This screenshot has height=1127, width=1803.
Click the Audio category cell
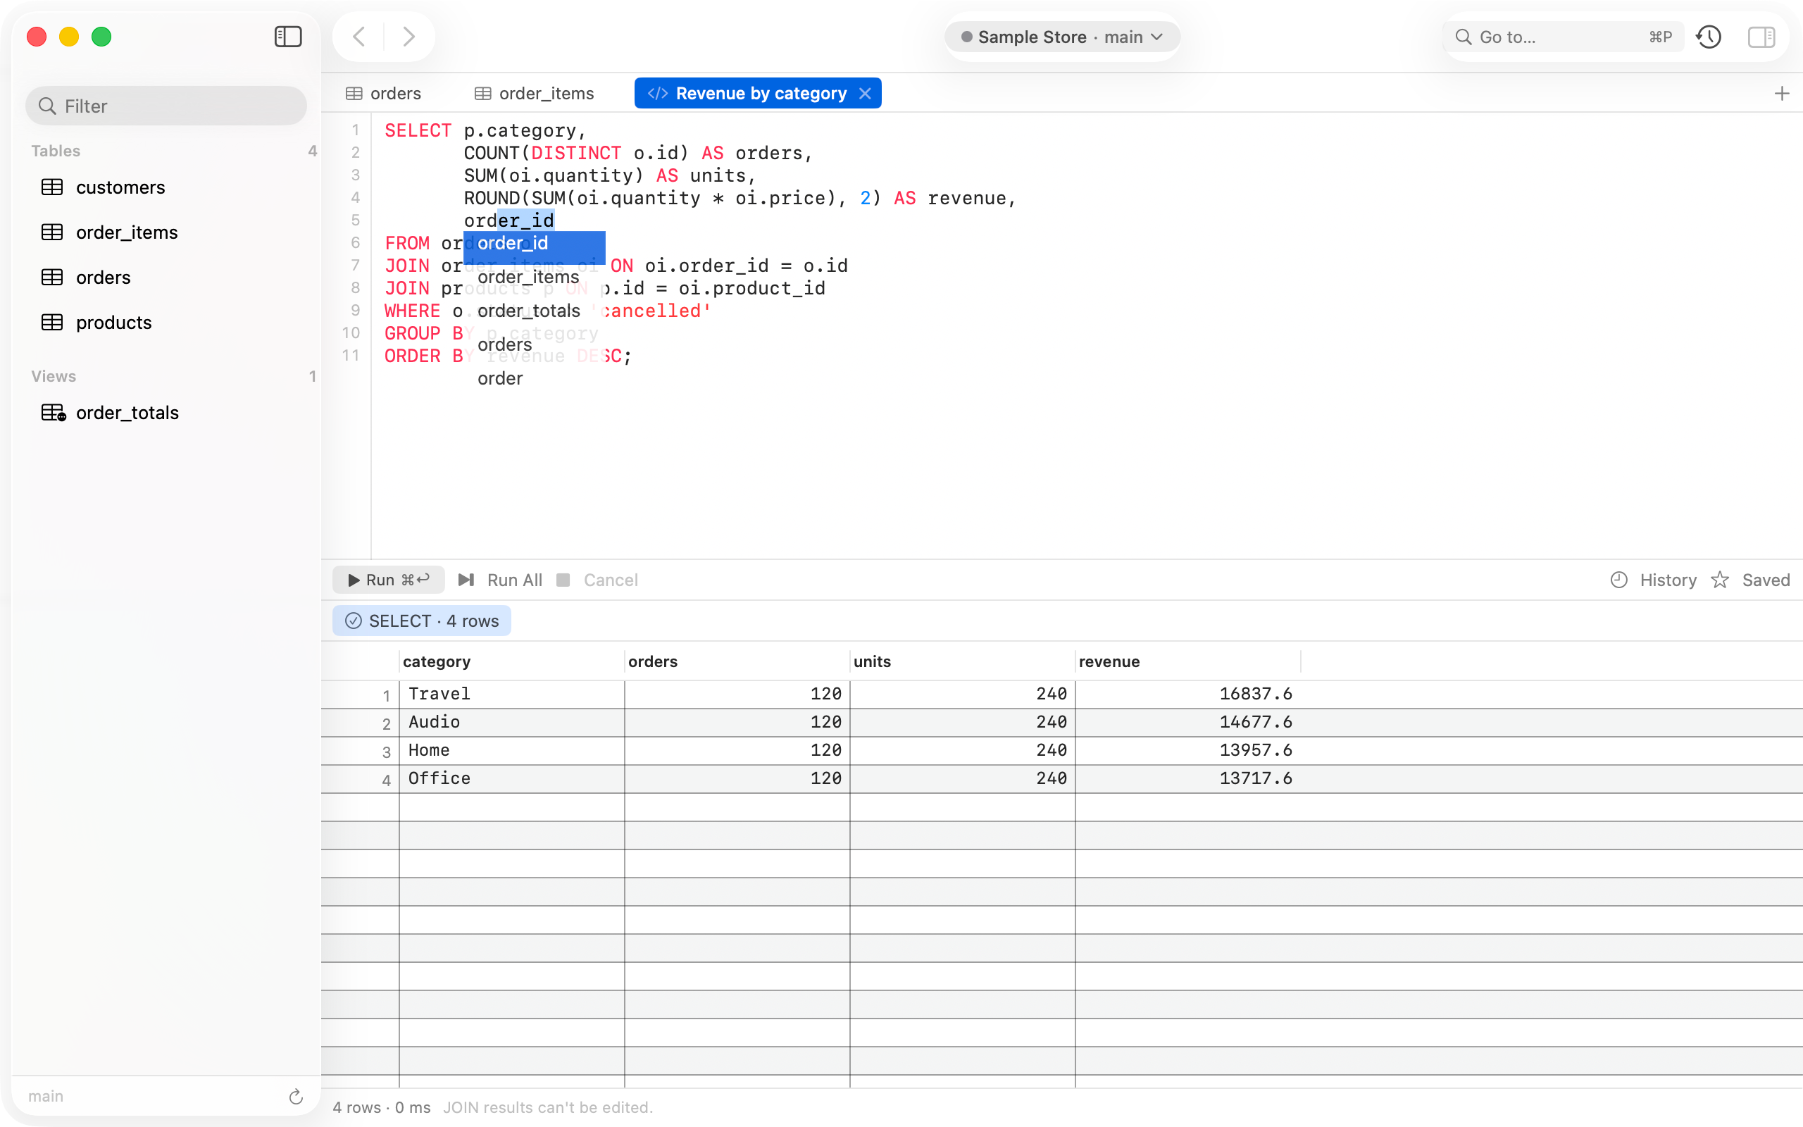tap(511, 722)
